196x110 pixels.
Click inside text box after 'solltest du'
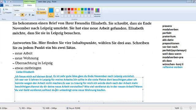tap(55, 90)
